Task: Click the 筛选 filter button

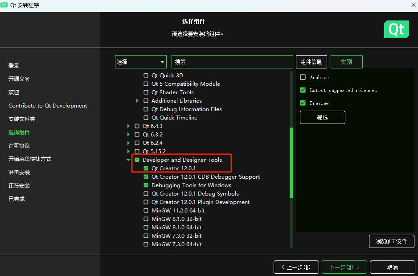Action: (323, 117)
